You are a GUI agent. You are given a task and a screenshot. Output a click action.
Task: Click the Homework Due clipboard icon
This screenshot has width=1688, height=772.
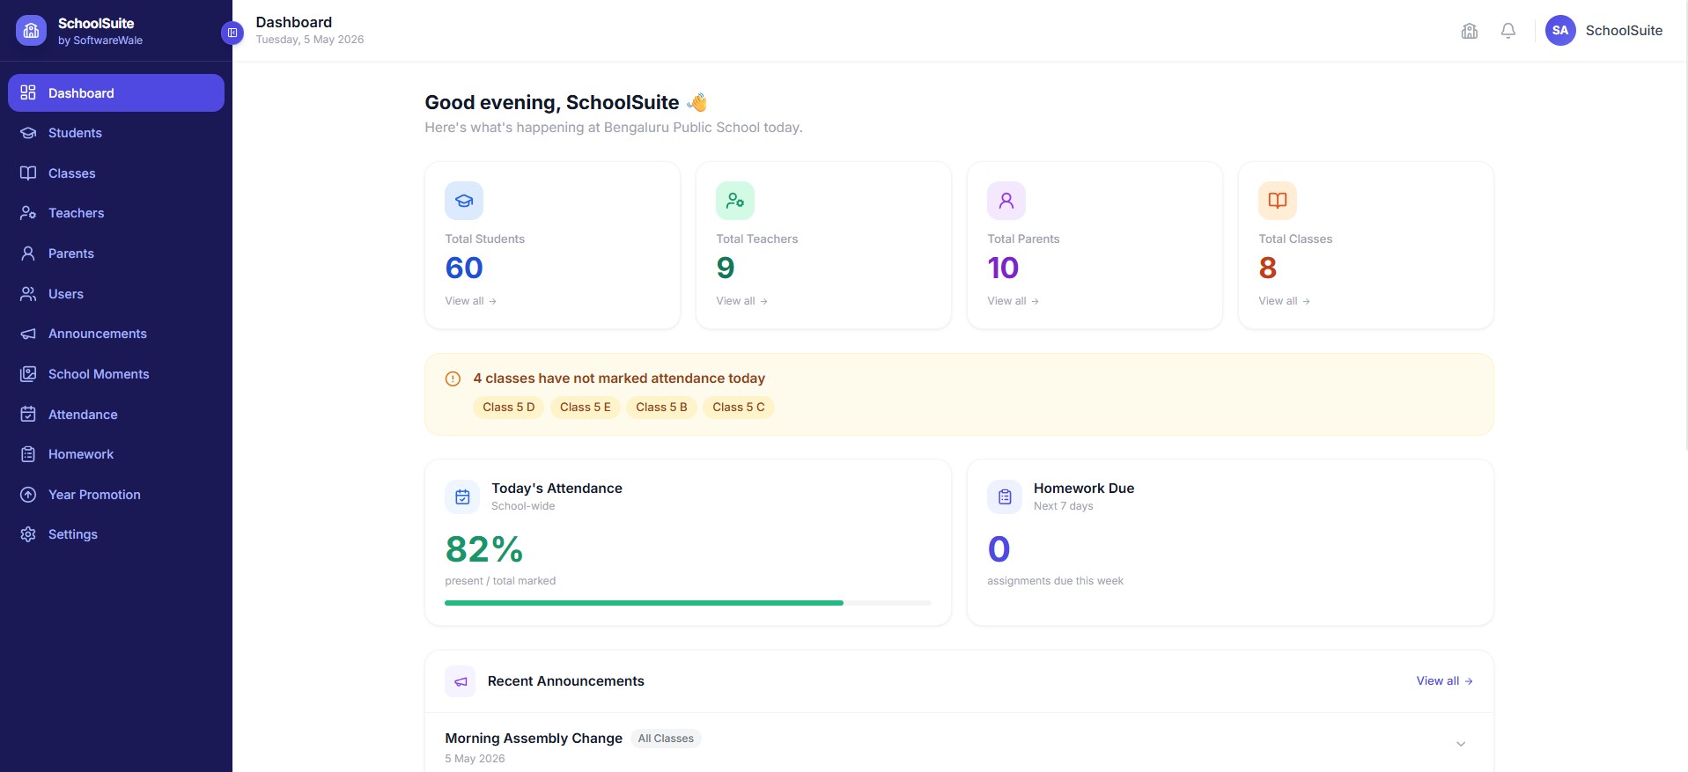1005,497
